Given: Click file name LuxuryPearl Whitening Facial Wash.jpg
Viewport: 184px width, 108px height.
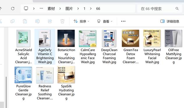Looking at the screenshot, I should point(152,56).
